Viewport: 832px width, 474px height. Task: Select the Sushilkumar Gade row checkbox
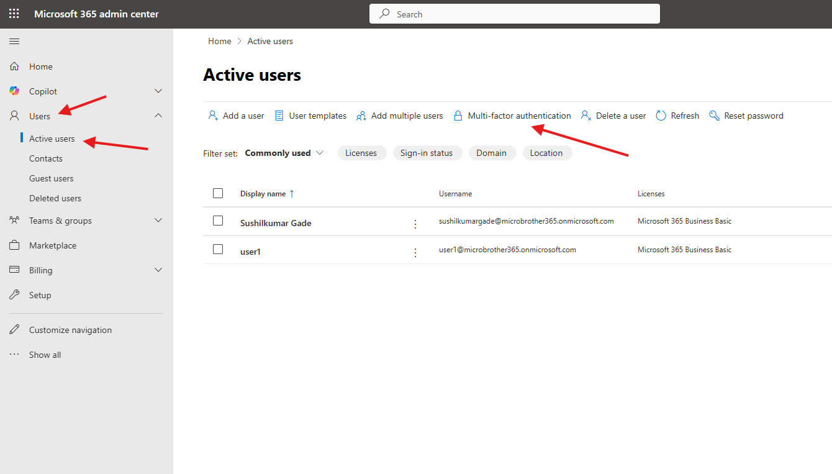point(218,221)
